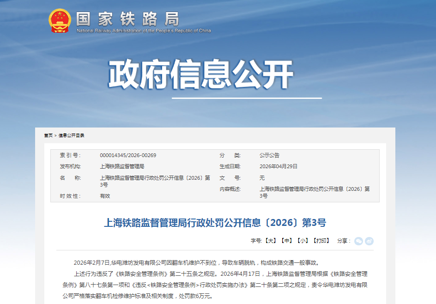
Task: Share the notice via WeChat icon
Action: point(358,241)
